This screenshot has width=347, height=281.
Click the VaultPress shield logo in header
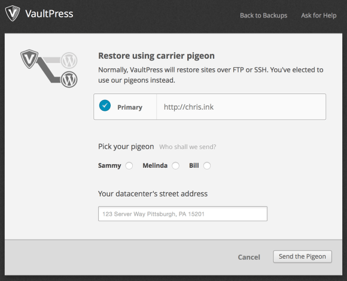click(x=13, y=13)
